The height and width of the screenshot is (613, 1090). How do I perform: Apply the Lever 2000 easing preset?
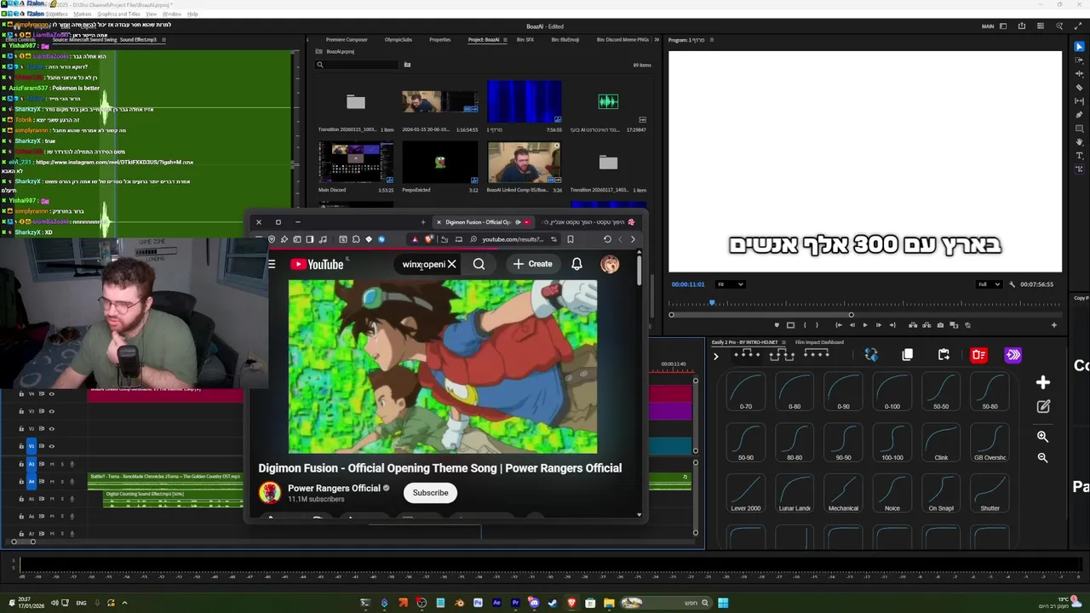click(x=746, y=493)
